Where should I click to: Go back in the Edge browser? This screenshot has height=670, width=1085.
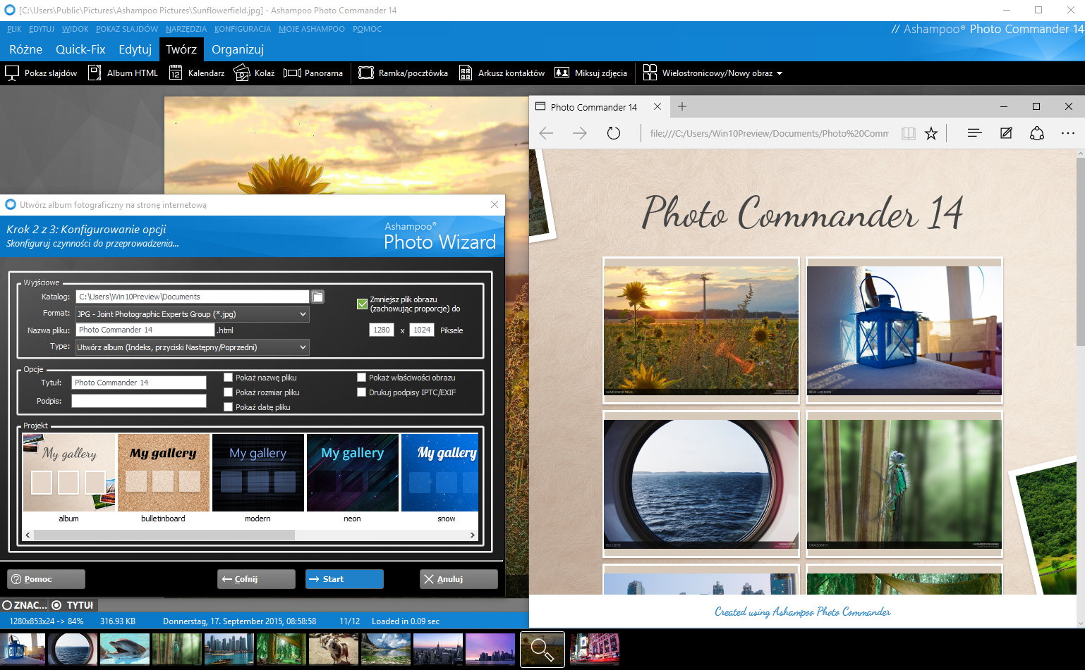546,133
